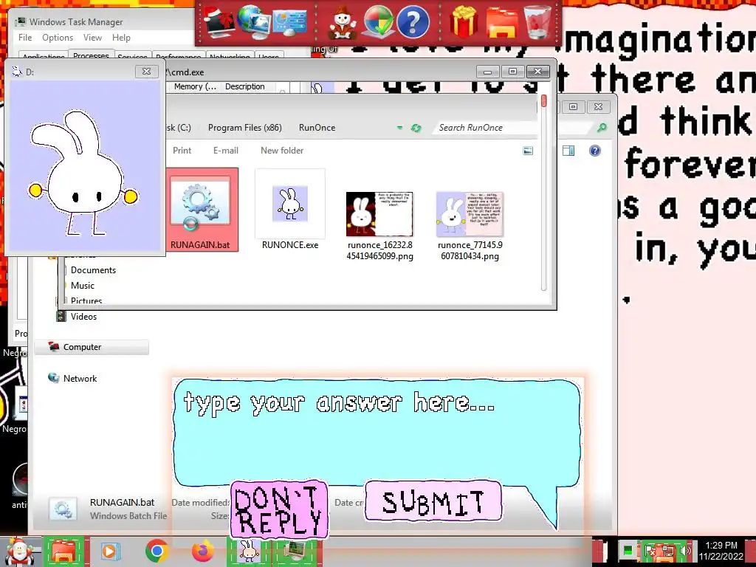Click the blue question mark Help icon in the dock
The image size is (756, 567).
413,22
